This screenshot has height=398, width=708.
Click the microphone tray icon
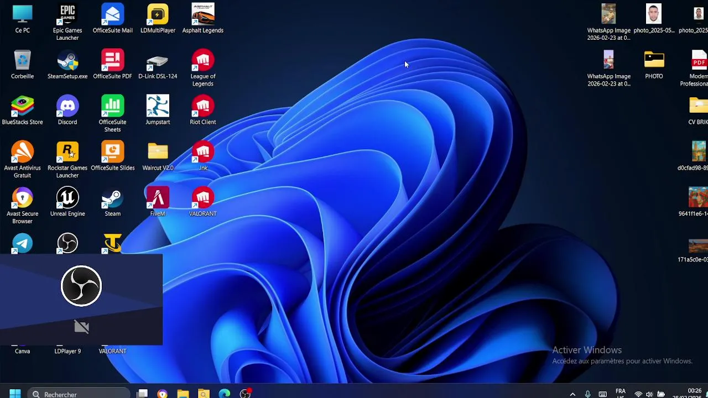(587, 394)
